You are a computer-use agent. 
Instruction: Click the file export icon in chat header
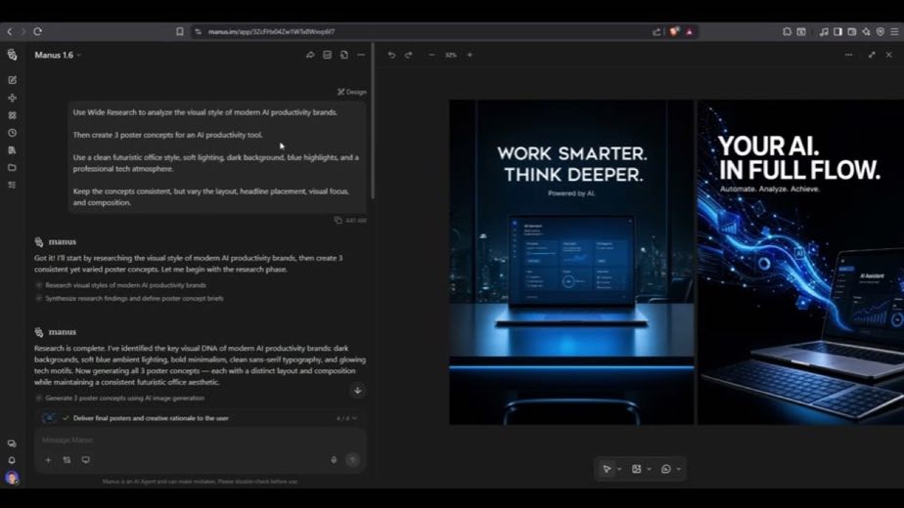point(344,55)
